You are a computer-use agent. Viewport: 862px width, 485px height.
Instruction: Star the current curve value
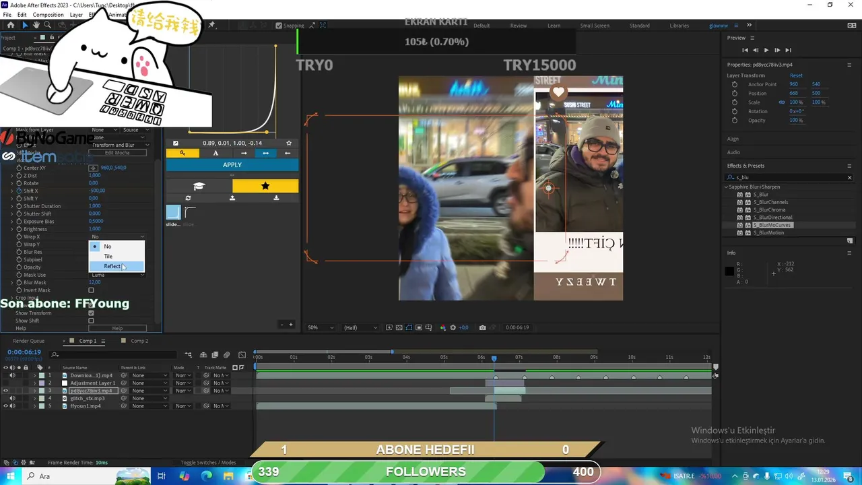click(x=289, y=143)
